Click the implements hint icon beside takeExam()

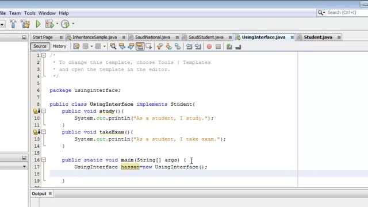[36, 132]
